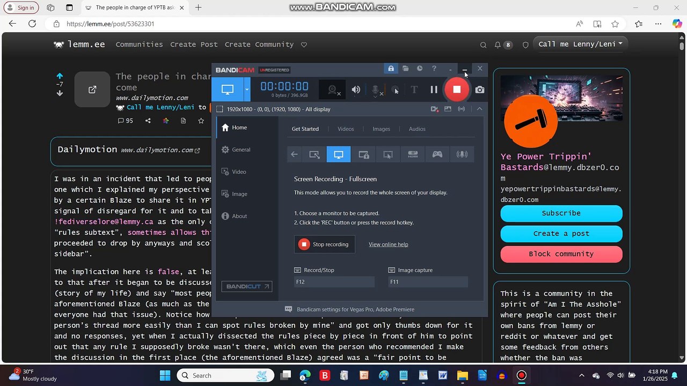Open the Call me Lenny/Leni user dropdown

coord(580,44)
